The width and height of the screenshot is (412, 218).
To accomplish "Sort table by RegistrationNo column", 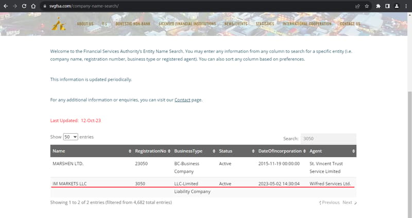I will [x=152, y=151].
